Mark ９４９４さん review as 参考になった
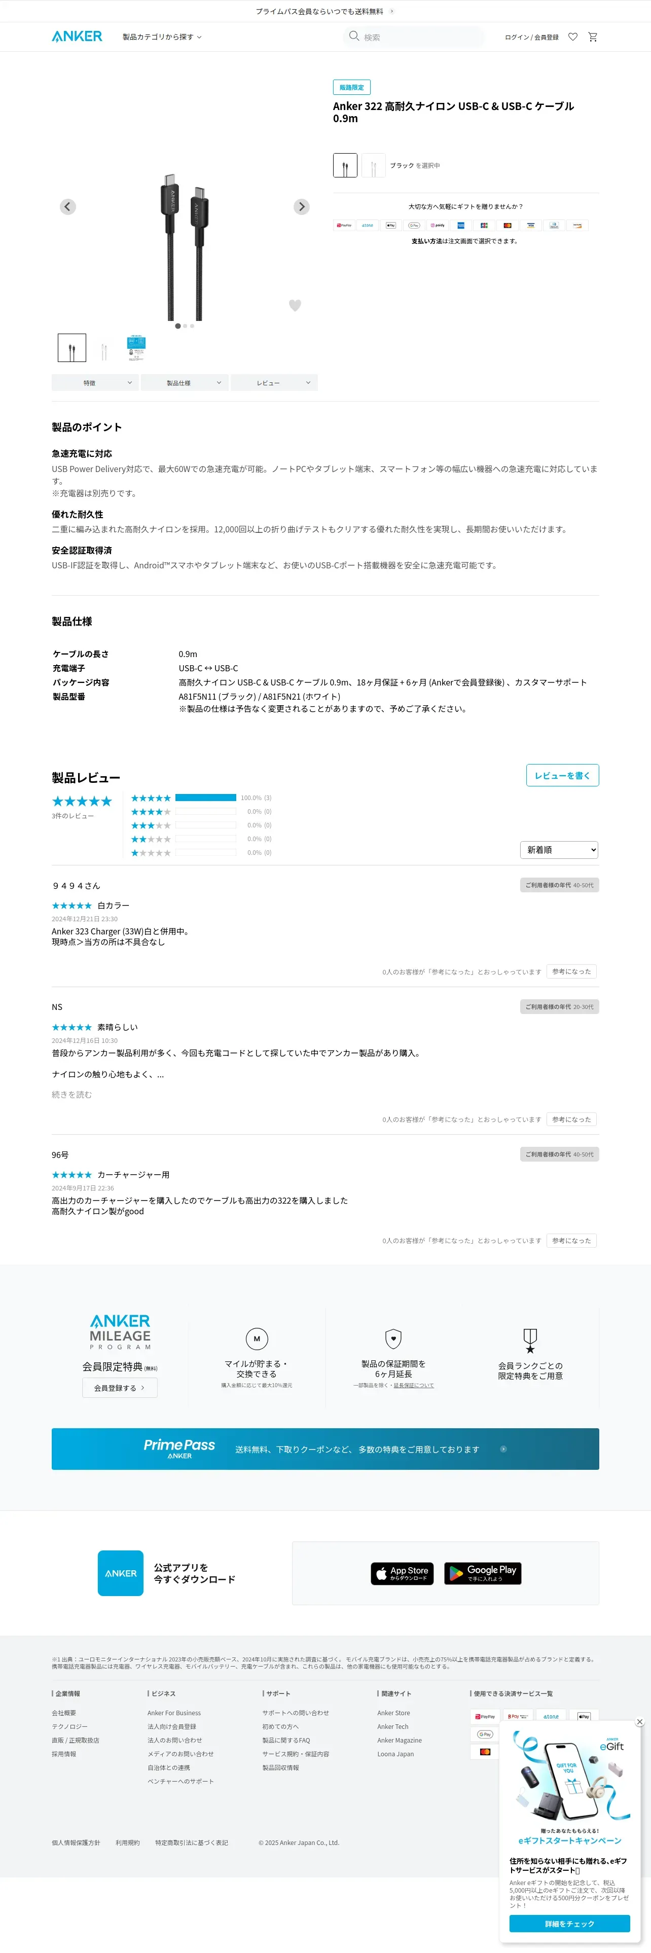Viewport: 651px width, 1953px height. [x=571, y=971]
